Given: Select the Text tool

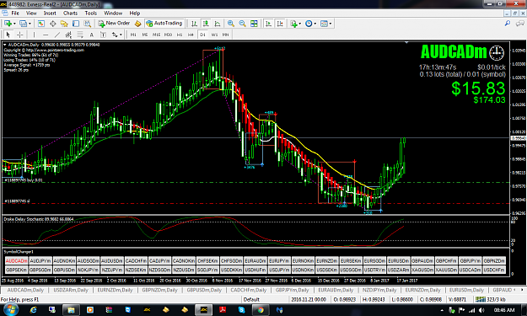Looking at the screenshot, I should pos(91,35).
